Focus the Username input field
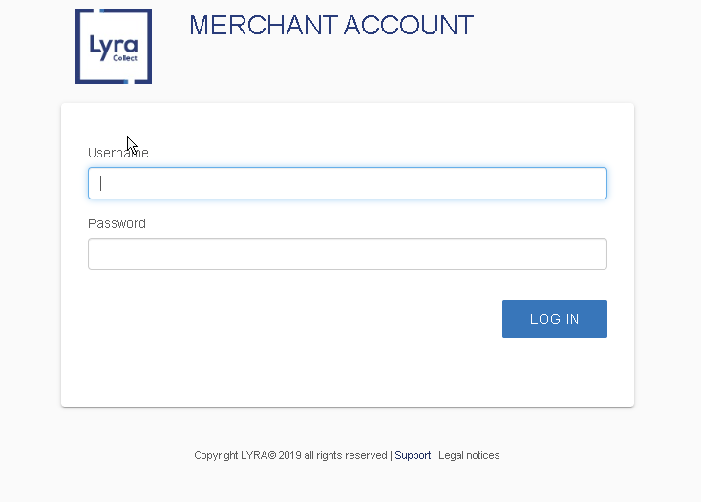Viewport: 701px width, 502px height. point(348,183)
